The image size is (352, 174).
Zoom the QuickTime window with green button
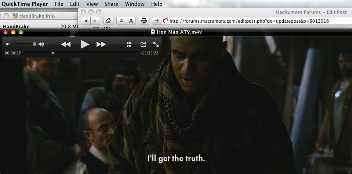click(21, 32)
